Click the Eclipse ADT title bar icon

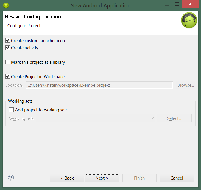(6, 5)
